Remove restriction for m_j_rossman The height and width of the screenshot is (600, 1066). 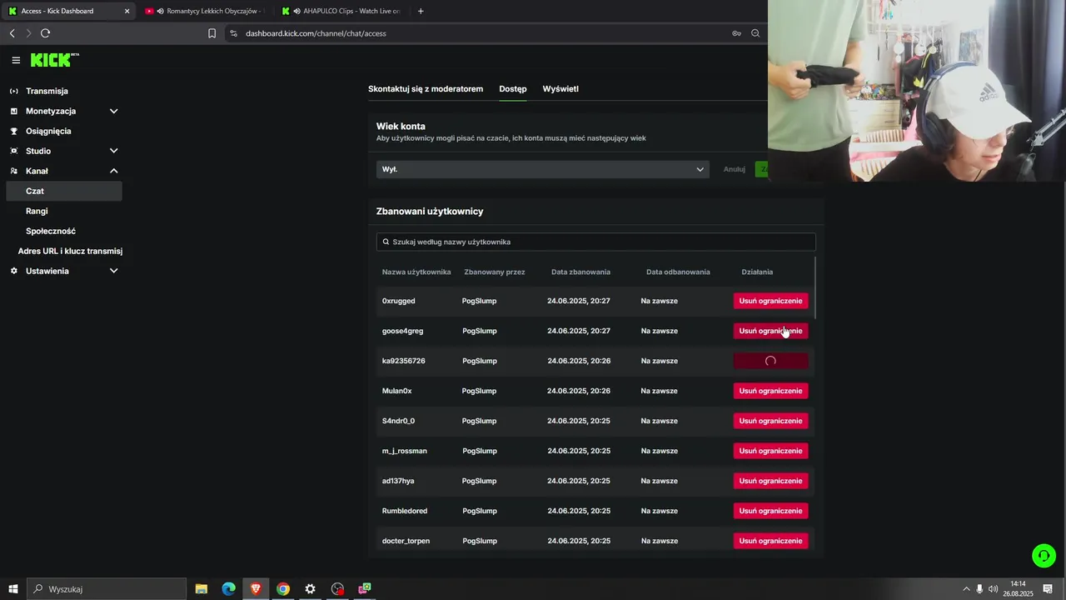pos(770,451)
